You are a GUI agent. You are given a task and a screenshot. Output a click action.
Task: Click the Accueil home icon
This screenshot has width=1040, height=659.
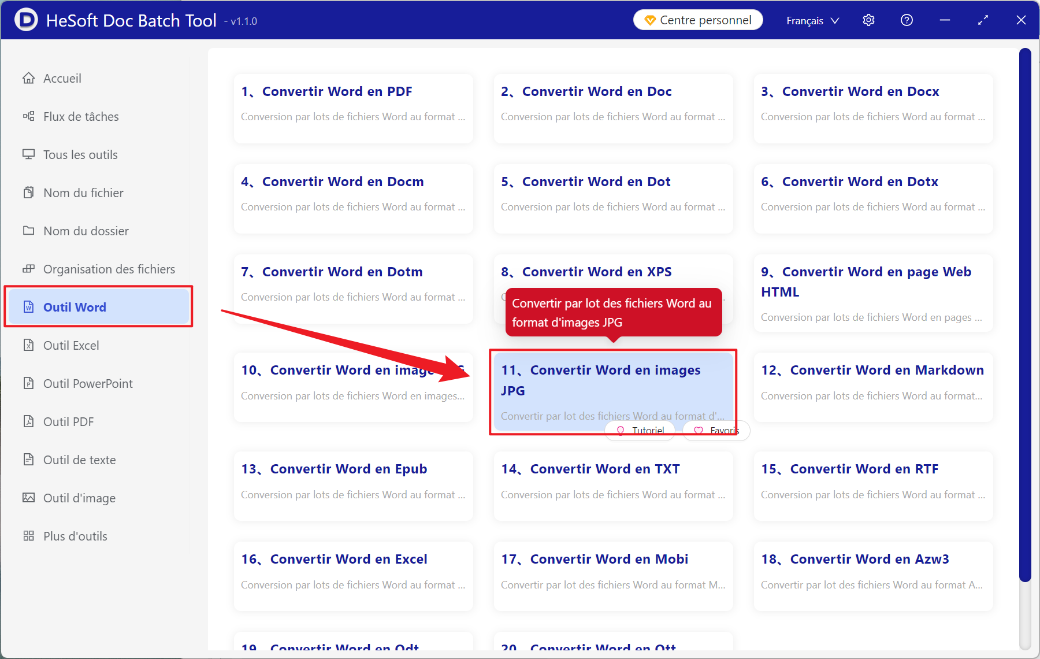pyautogui.click(x=28, y=78)
